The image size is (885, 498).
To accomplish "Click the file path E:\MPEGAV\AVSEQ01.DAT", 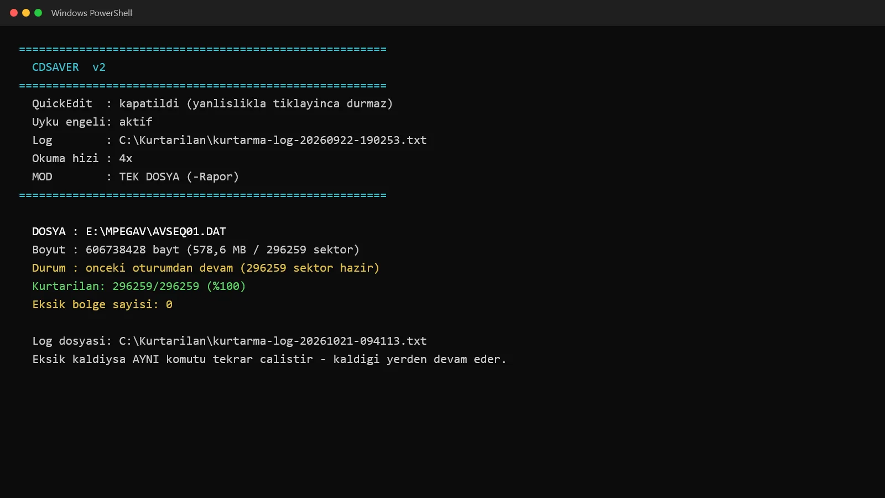I will pyautogui.click(x=156, y=231).
